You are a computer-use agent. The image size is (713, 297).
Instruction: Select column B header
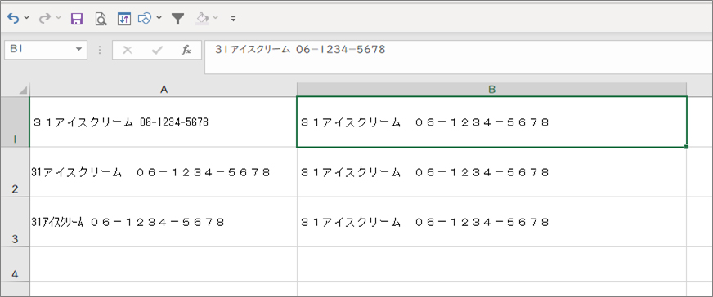tap(491, 90)
